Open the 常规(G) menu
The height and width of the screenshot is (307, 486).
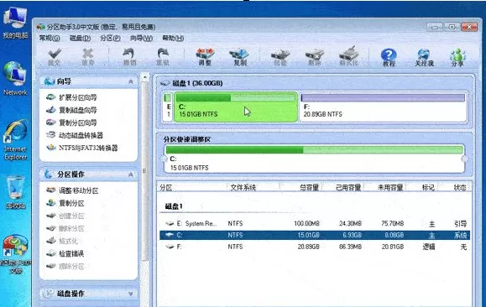tap(50, 38)
